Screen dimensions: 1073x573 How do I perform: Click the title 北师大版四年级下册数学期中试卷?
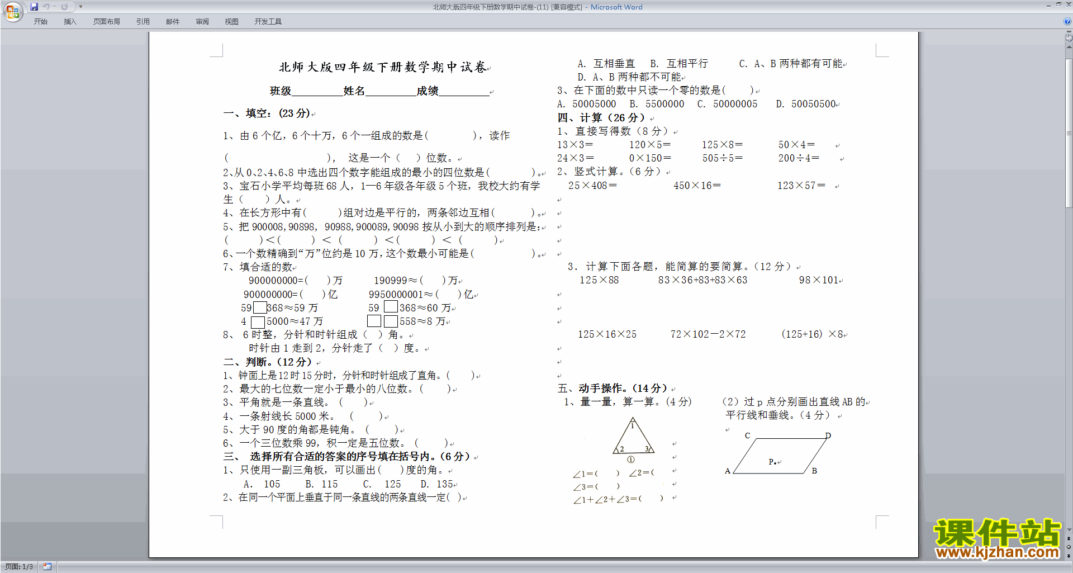[383, 67]
